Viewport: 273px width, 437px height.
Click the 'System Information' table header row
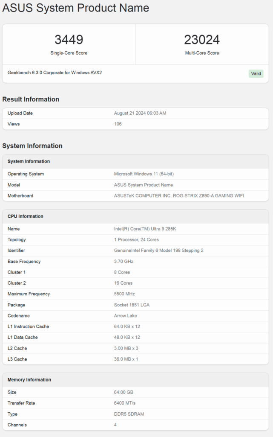point(135,161)
